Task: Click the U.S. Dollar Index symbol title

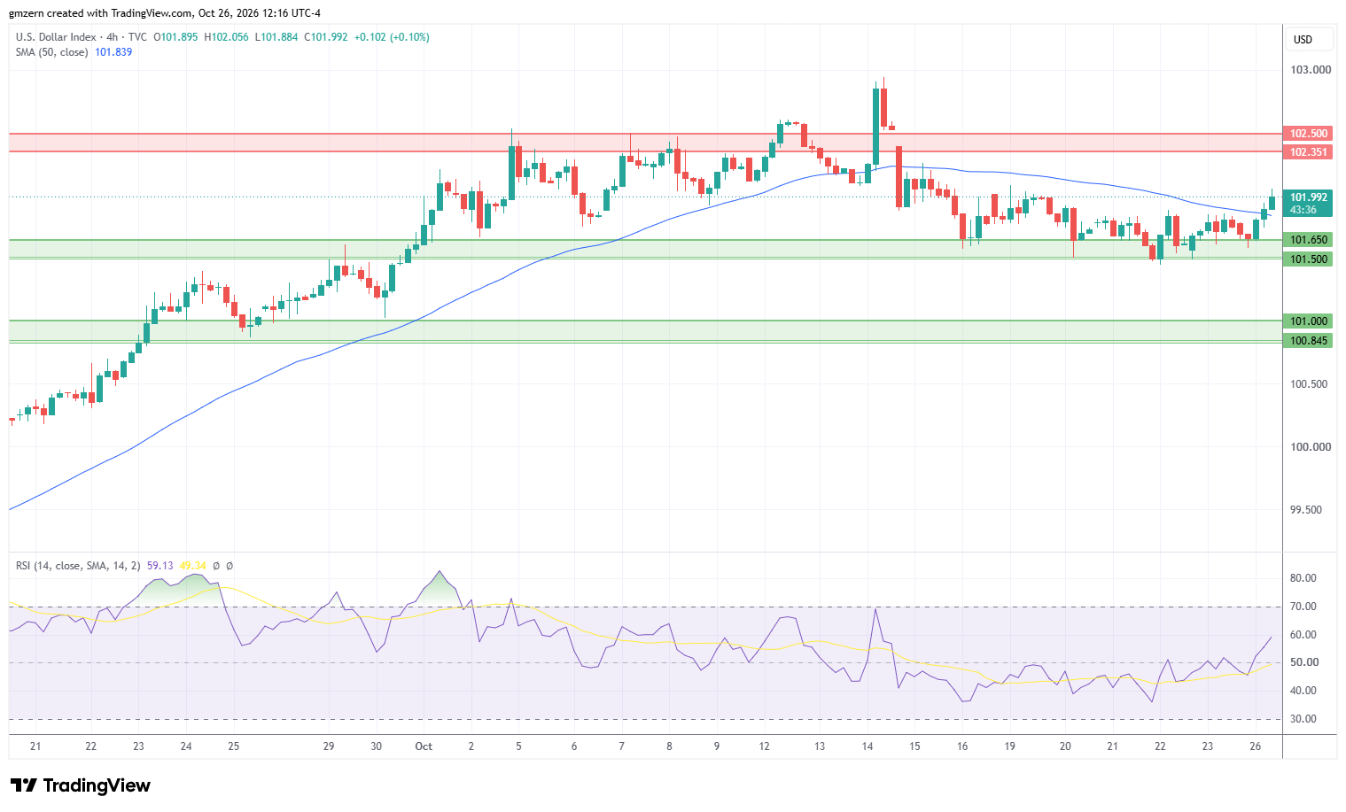Action: (x=56, y=37)
